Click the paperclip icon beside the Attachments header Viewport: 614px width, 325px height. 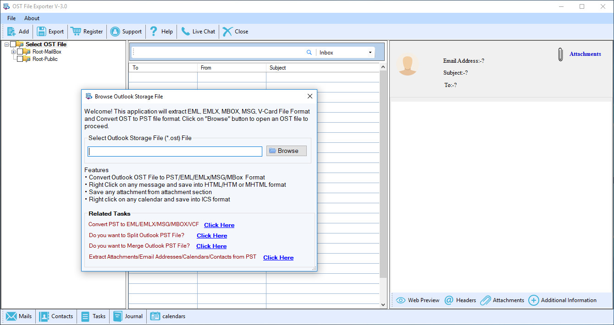(x=560, y=54)
